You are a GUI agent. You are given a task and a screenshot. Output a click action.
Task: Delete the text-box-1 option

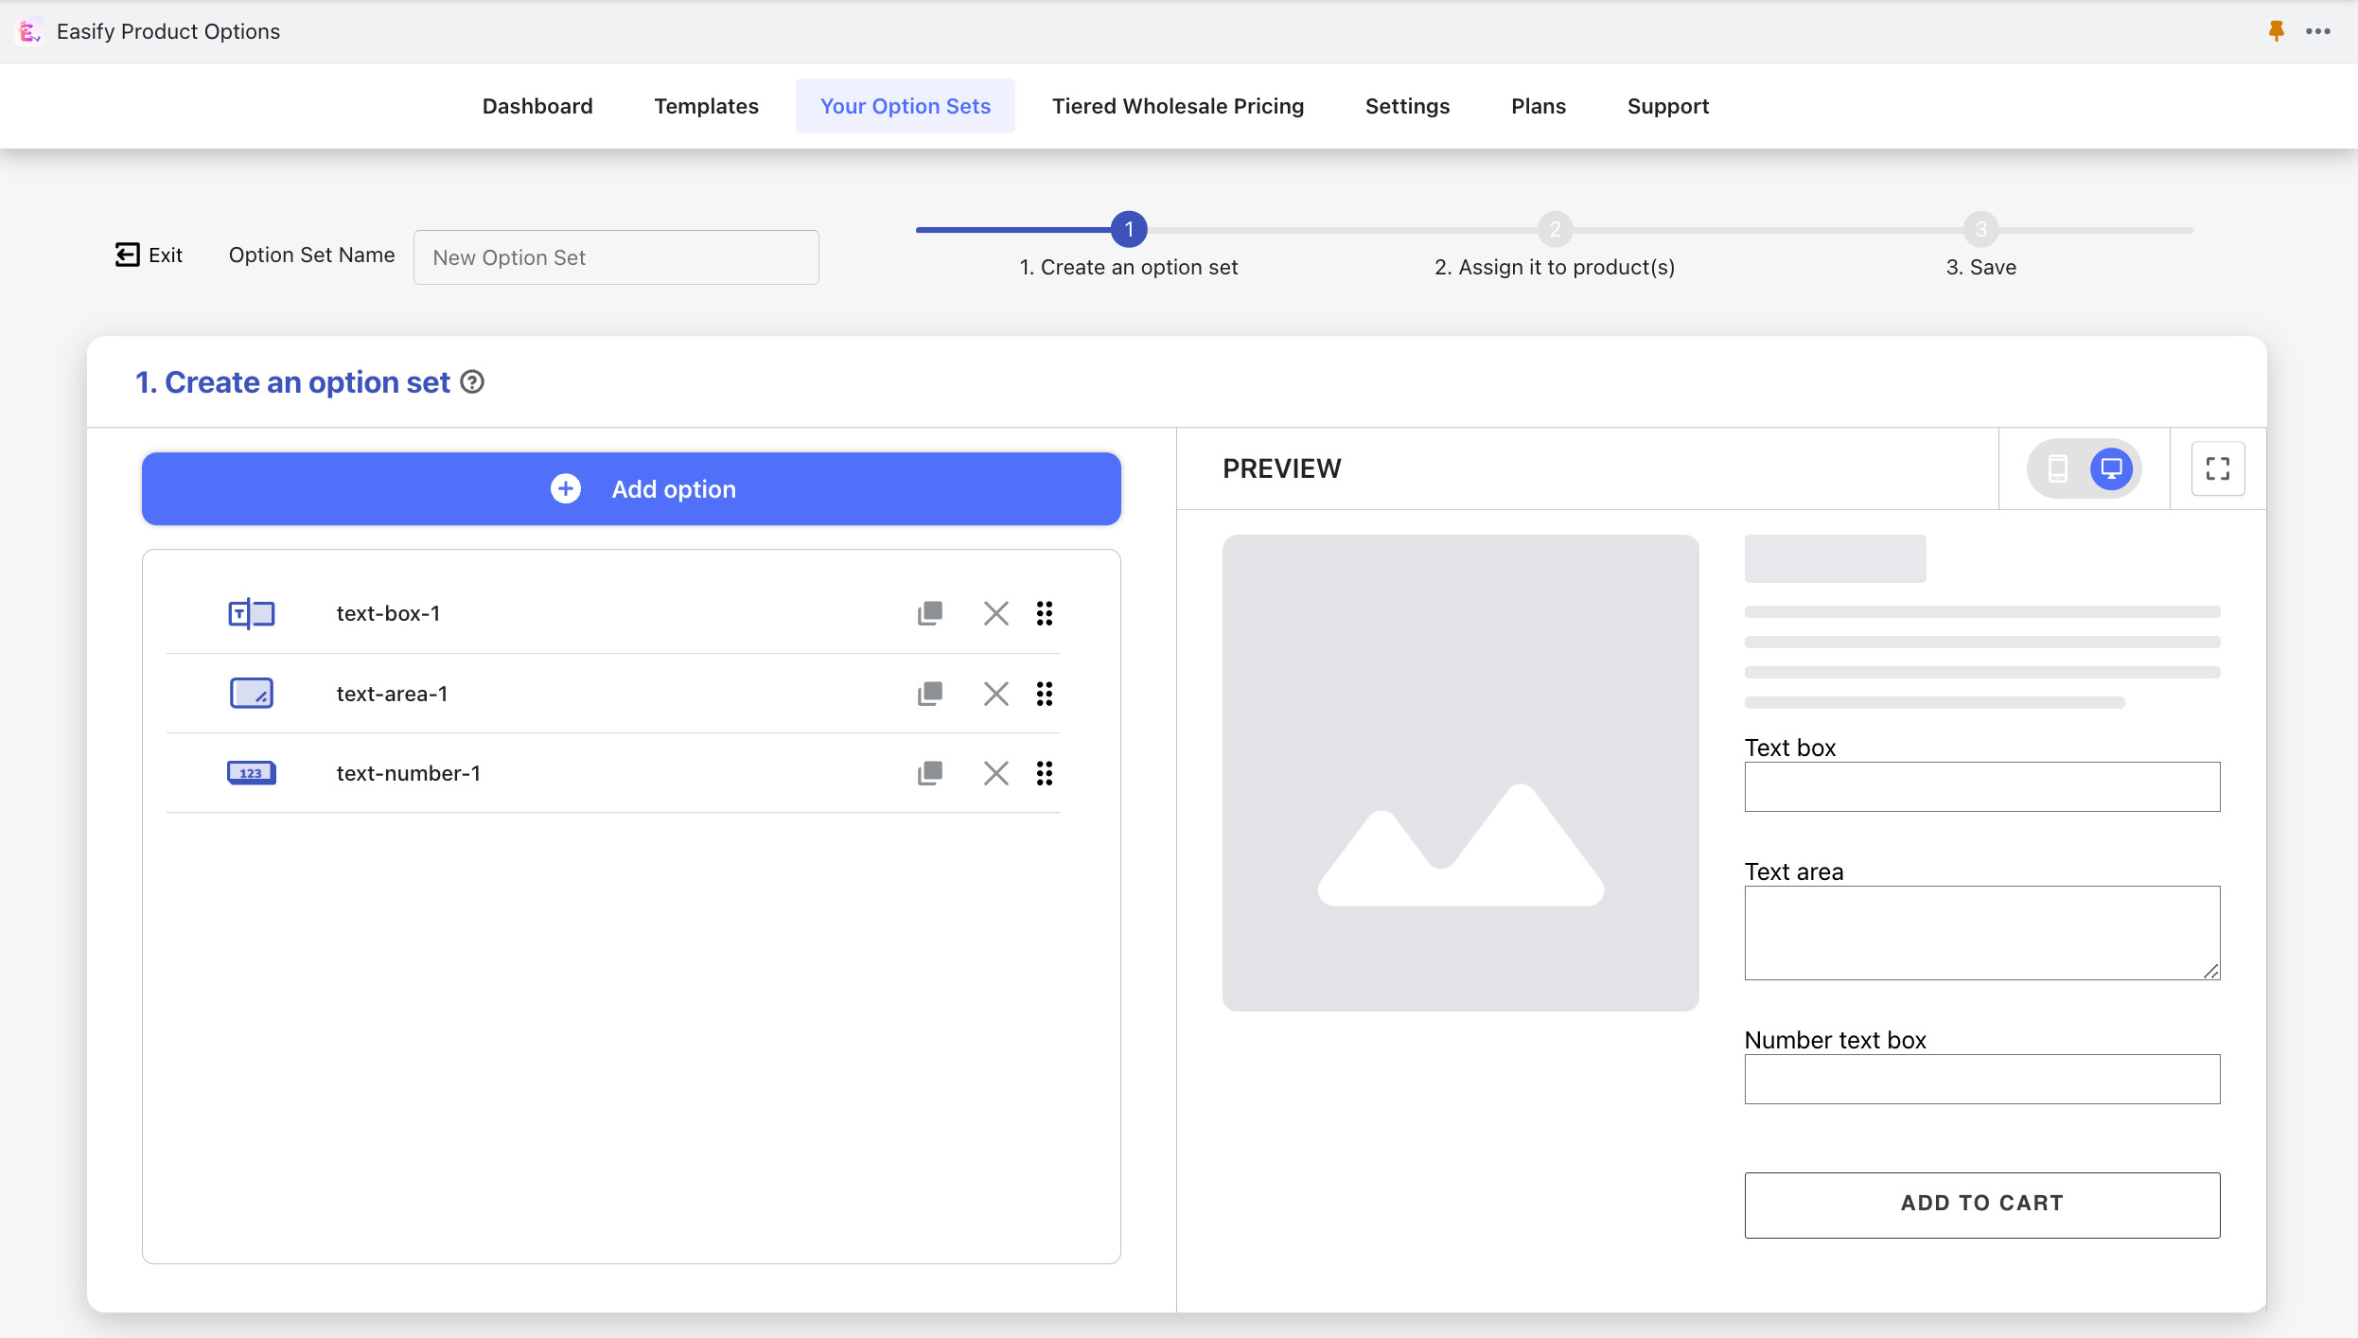point(993,612)
